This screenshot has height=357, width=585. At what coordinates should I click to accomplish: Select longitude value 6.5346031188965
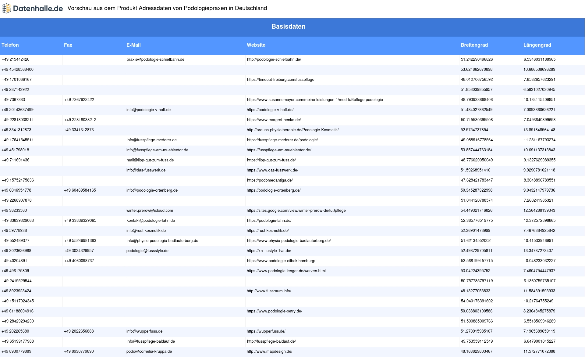540,60
